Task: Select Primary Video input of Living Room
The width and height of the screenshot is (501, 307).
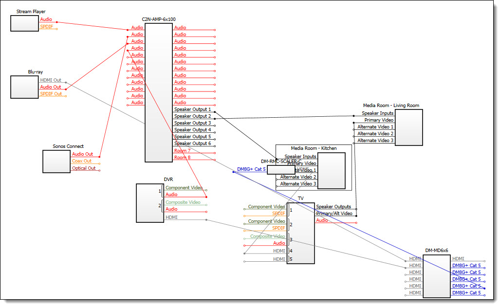Action: 379,120
